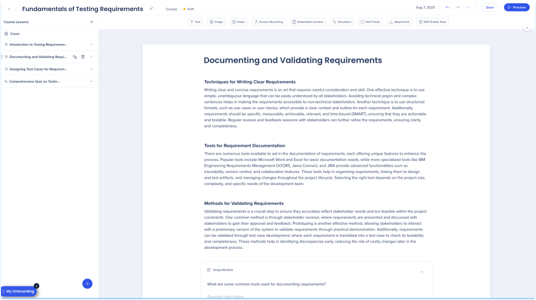The image size is (536, 300).
Task: Click the pencil icon to edit course title
Action: coord(151,9)
